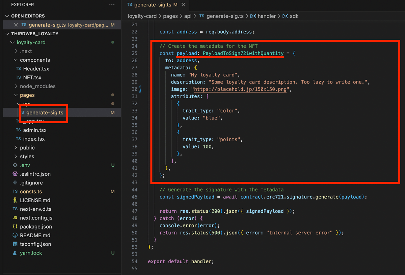The image size is (405, 275).
Task: Click sdk symbol in the breadcrumb
Action: (x=294, y=16)
